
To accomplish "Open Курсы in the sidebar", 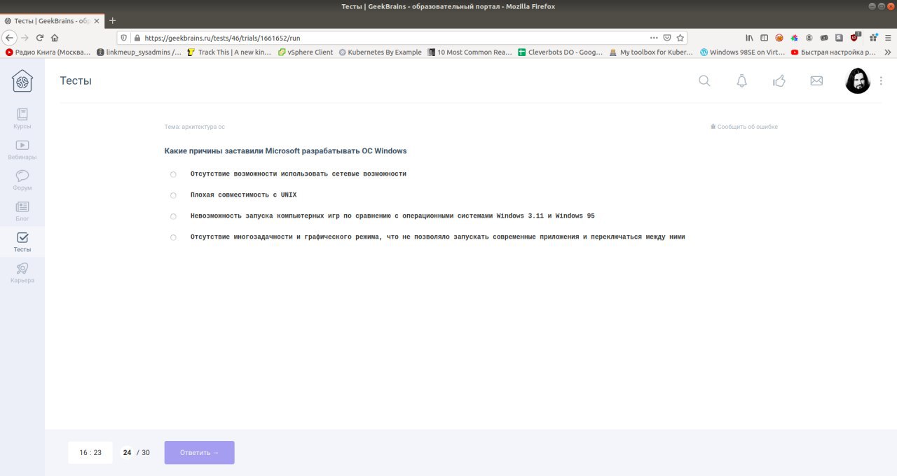I will [22, 118].
